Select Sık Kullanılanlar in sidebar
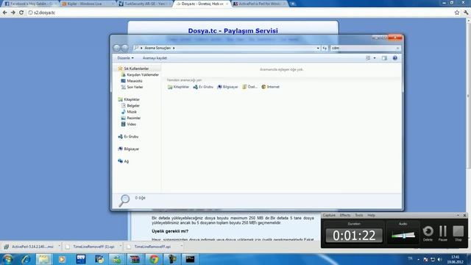The height and width of the screenshot is (265, 471). (x=133, y=68)
